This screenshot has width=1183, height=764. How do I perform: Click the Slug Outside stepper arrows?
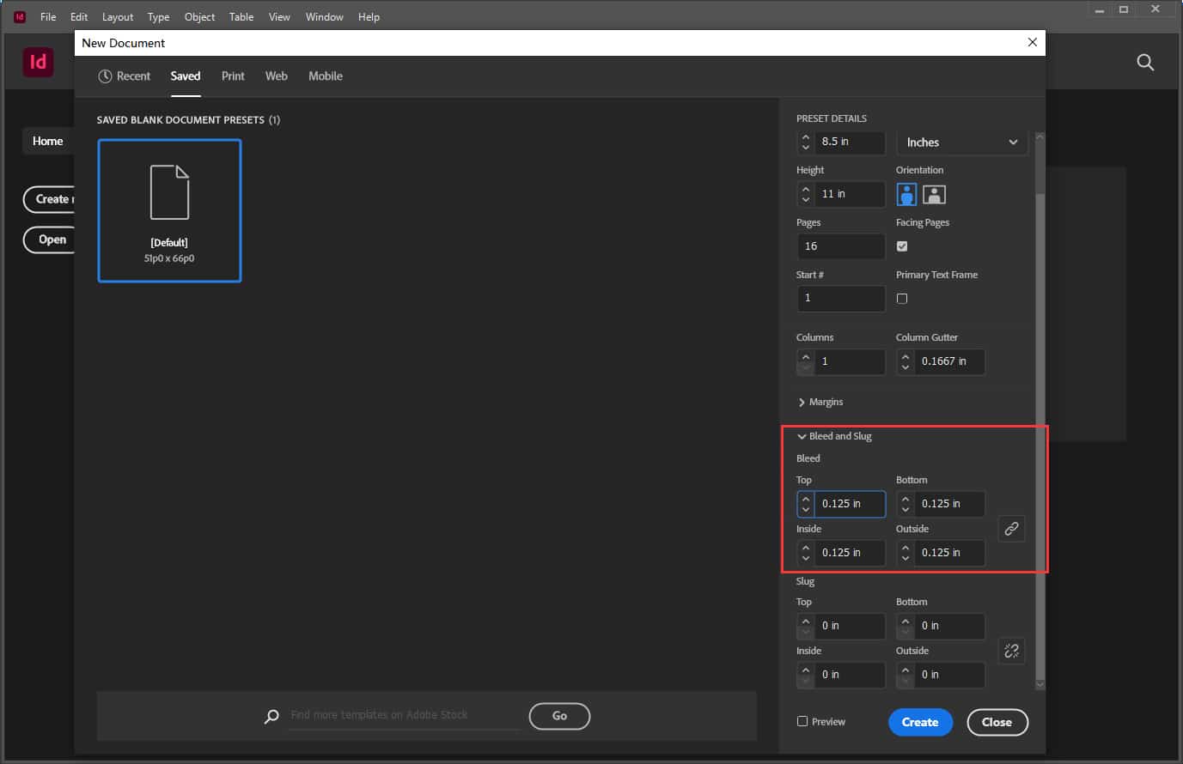(906, 675)
